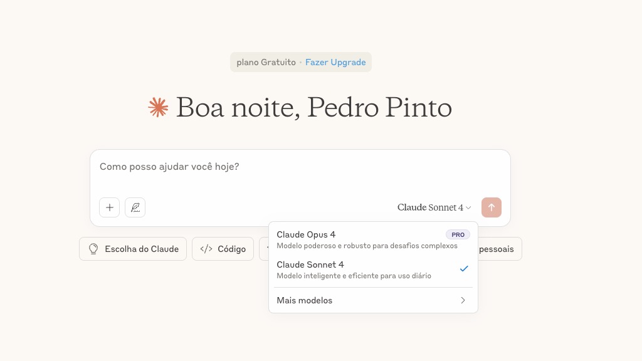The height and width of the screenshot is (361, 642).
Task: Click the lightbulb icon in Escolha do Claude
Action: 93,249
